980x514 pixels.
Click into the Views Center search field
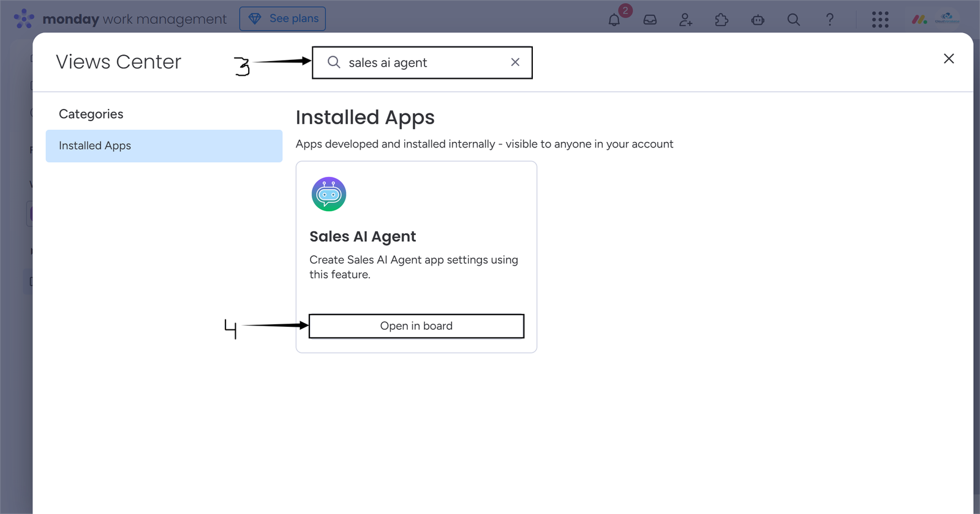[x=422, y=62]
